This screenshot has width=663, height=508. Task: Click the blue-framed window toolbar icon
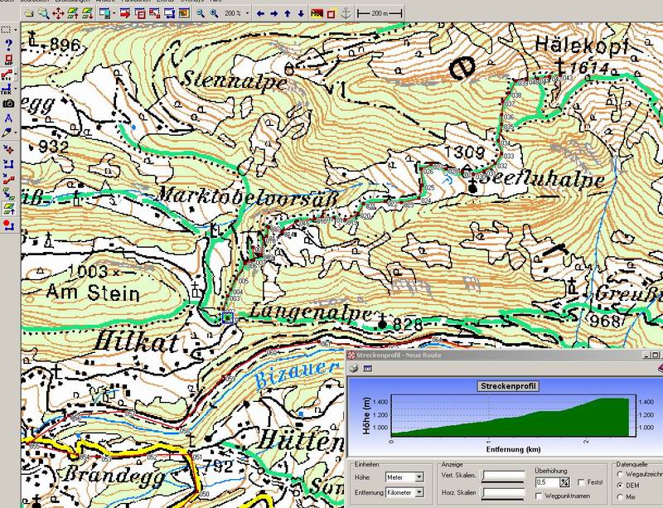pos(169,13)
